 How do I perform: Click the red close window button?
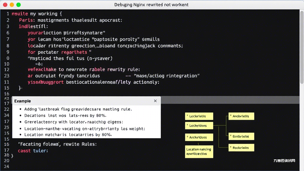(5, 5)
